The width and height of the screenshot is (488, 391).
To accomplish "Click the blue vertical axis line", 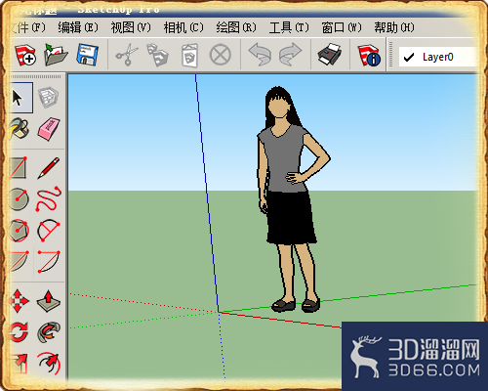I will click(x=207, y=193).
